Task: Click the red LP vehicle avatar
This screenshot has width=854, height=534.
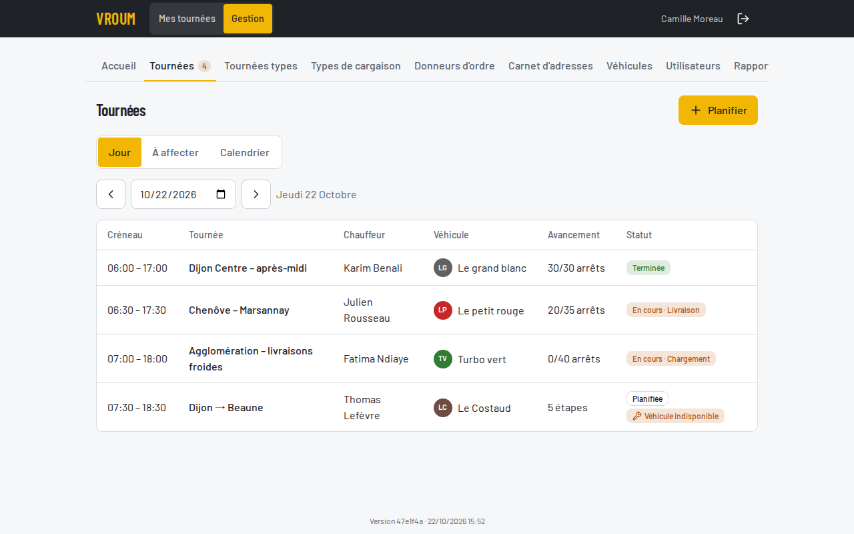Action: [443, 310]
